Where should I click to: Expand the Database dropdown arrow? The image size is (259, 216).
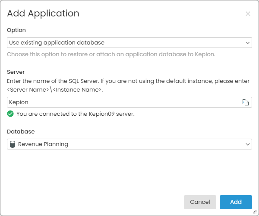(x=247, y=144)
